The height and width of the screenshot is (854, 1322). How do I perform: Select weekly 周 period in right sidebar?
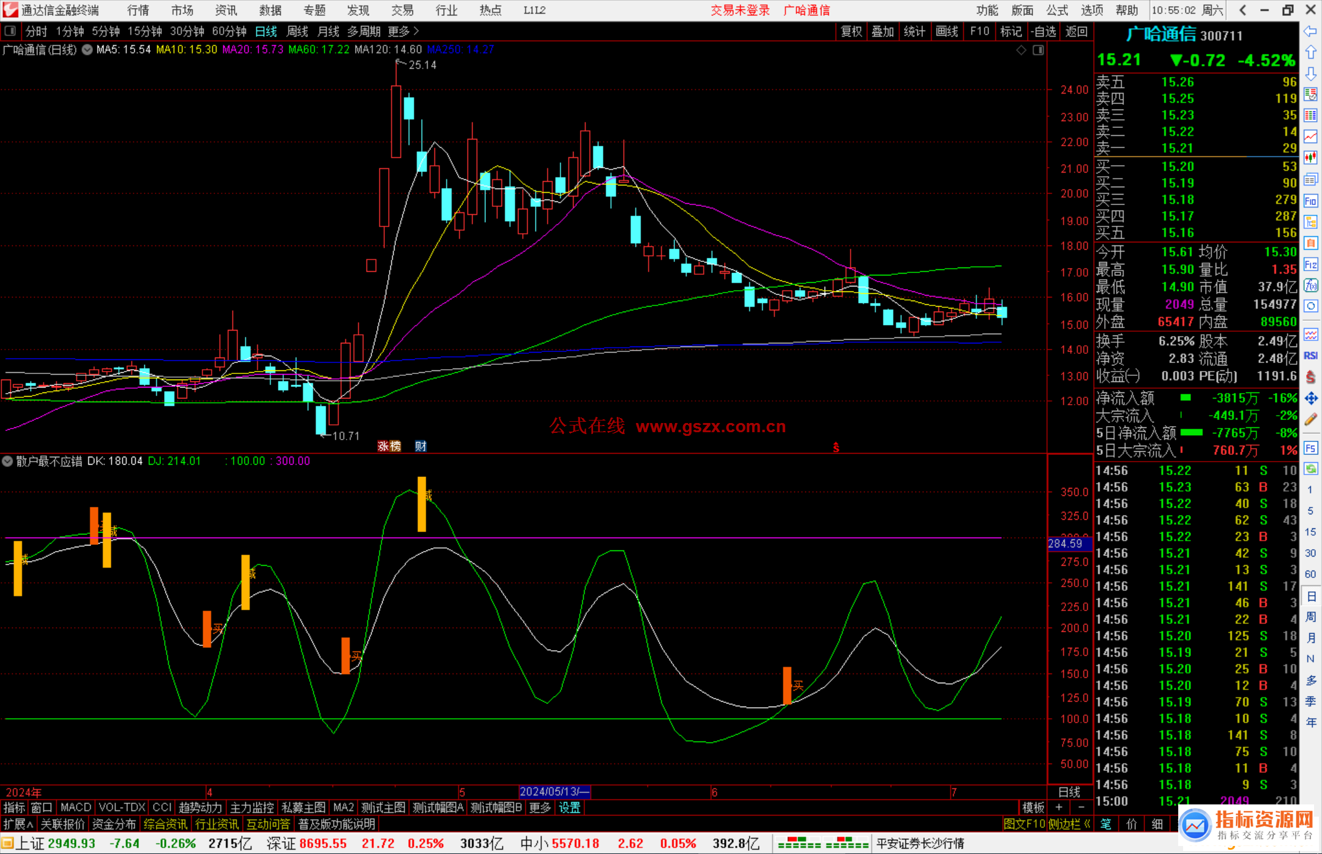pyautogui.click(x=1310, y=616)
